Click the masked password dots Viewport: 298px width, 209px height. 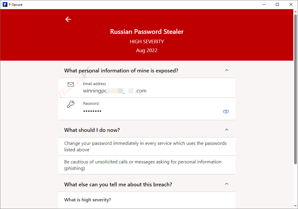click(92, 111)
